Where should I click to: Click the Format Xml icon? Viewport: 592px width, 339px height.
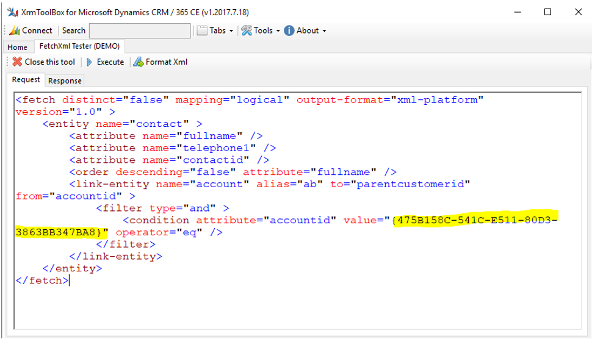click(x=139, y=62)
